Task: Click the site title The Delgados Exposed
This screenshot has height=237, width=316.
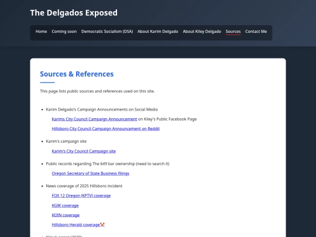Action: pyautogui.click(x=74, y=13)
